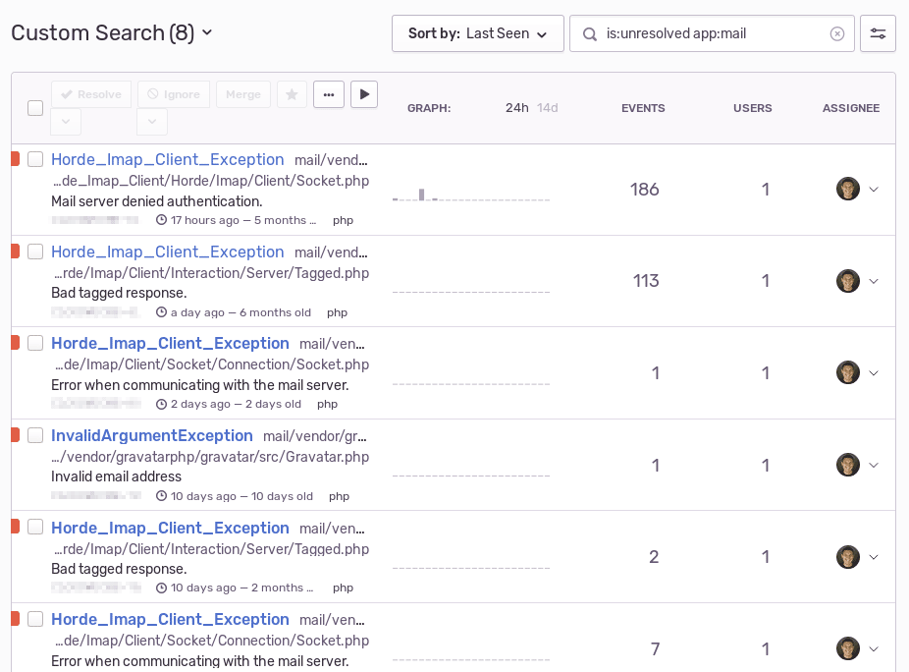Open the InvalidArgumentException issue

click(x=152, y=435)
